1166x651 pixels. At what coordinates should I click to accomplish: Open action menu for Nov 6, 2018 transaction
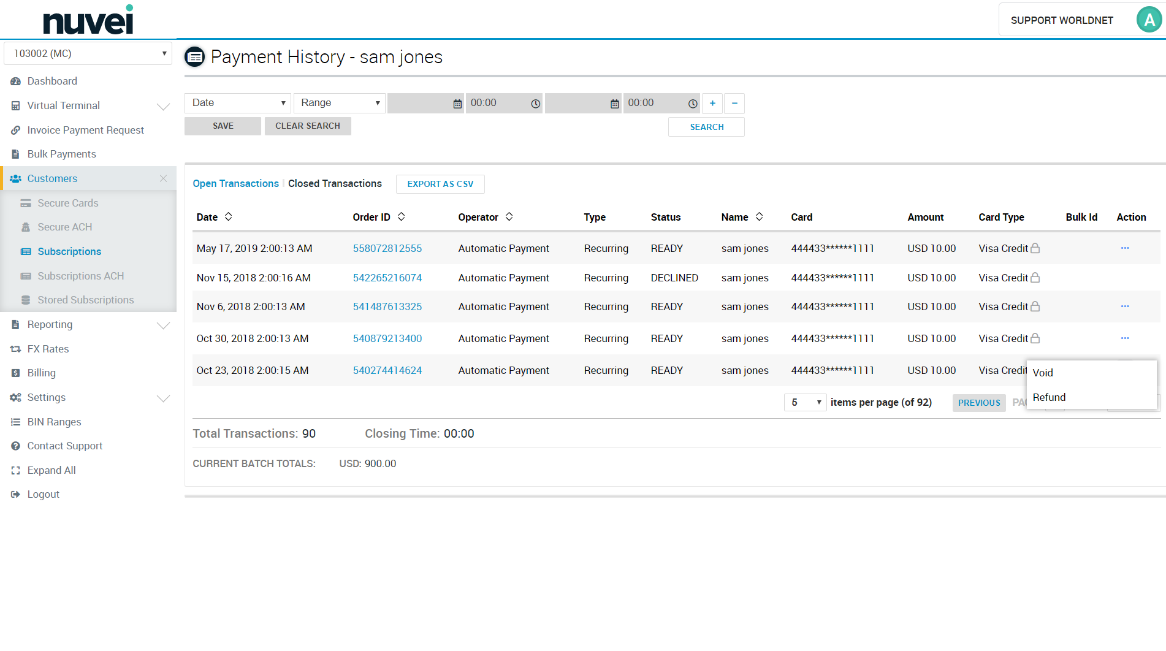click(x=1125, y=306)
